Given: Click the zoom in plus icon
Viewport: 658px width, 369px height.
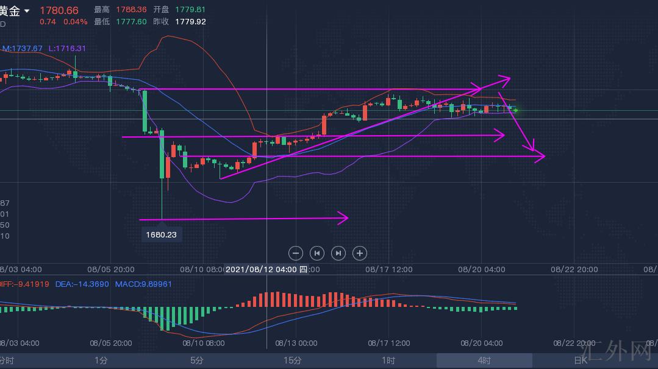Looking at the screenshot, I should point(360,253).
